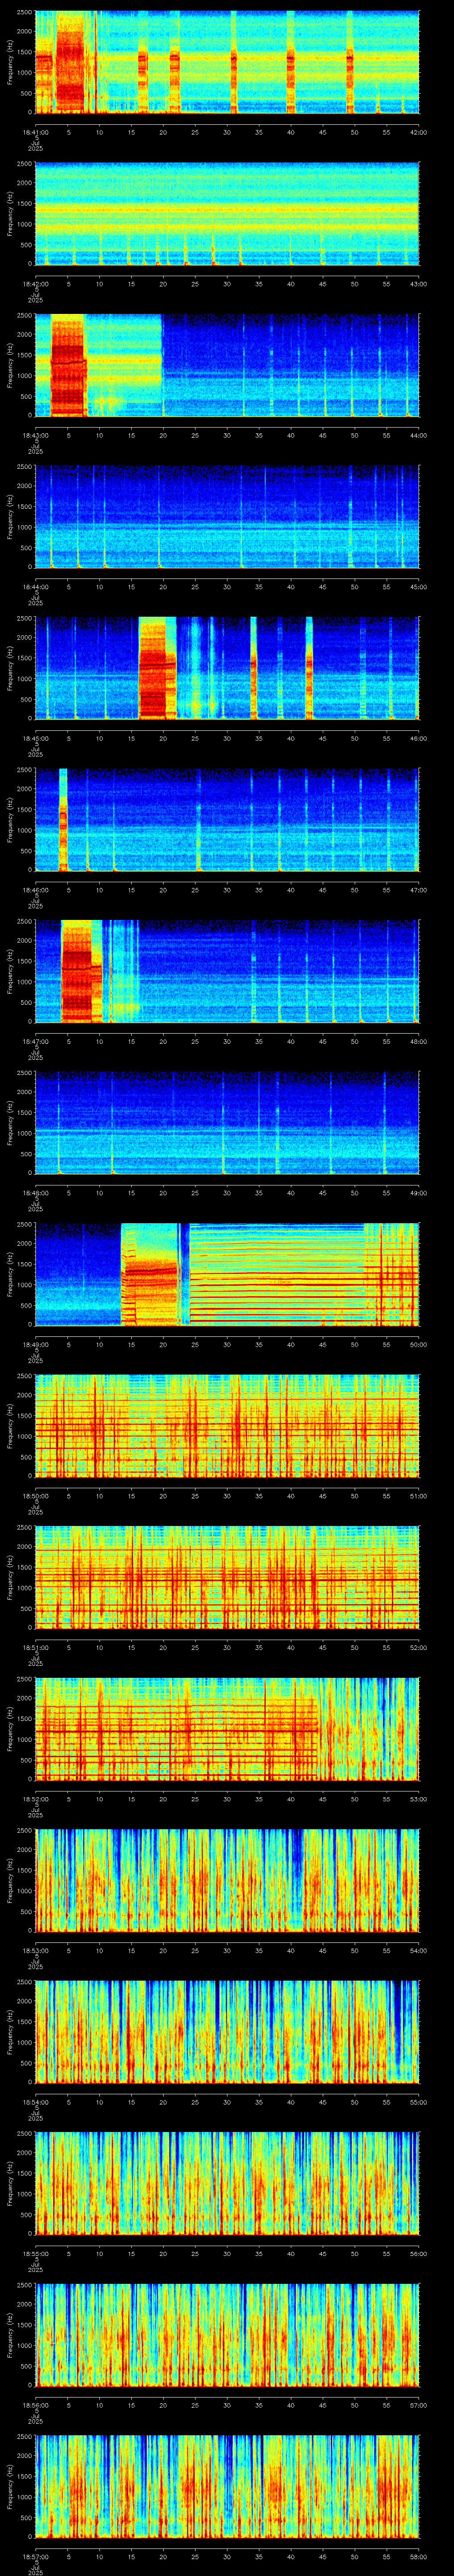Open the spectrogram plot starting at 18:55:00
This screenshot has height=2576, width=454.
pyautogui.click(x=227, y=2184)
